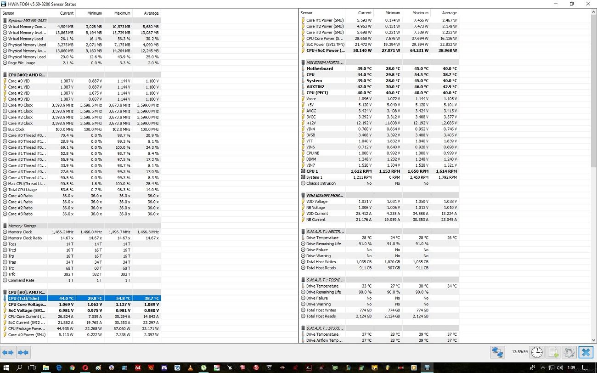The width and height of the screenshot is (597, 373).
Task: Select the CPU [#0]: AMD R... header above CPU (Tctl/Tdie)
Action: [x=81, y=292]
